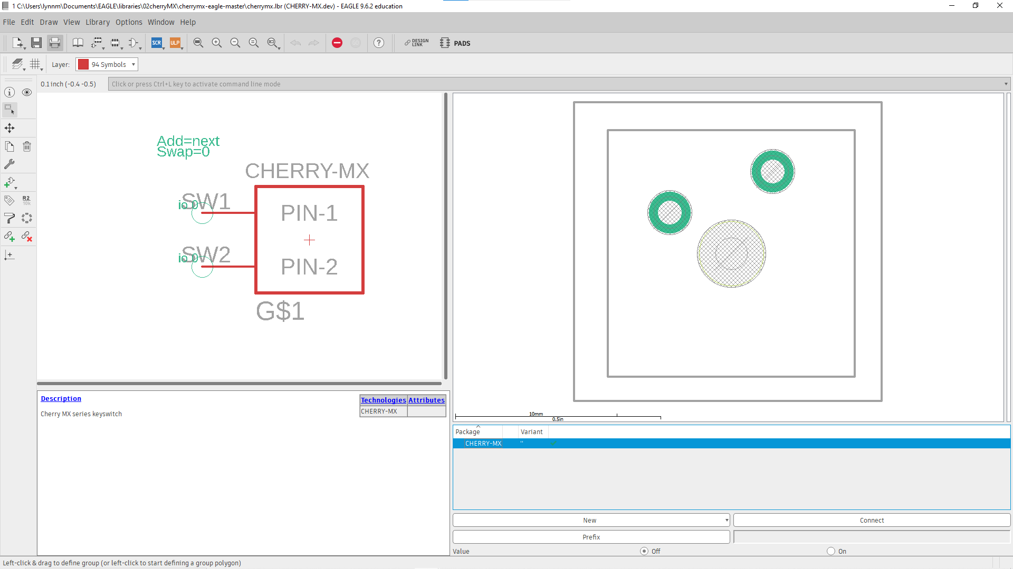Click the Design Link button
The image size is (1013, 569).
tap(417, 43)
